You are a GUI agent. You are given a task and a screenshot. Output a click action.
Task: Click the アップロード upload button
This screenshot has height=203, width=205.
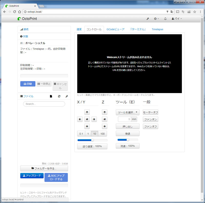tap(32, 176)
